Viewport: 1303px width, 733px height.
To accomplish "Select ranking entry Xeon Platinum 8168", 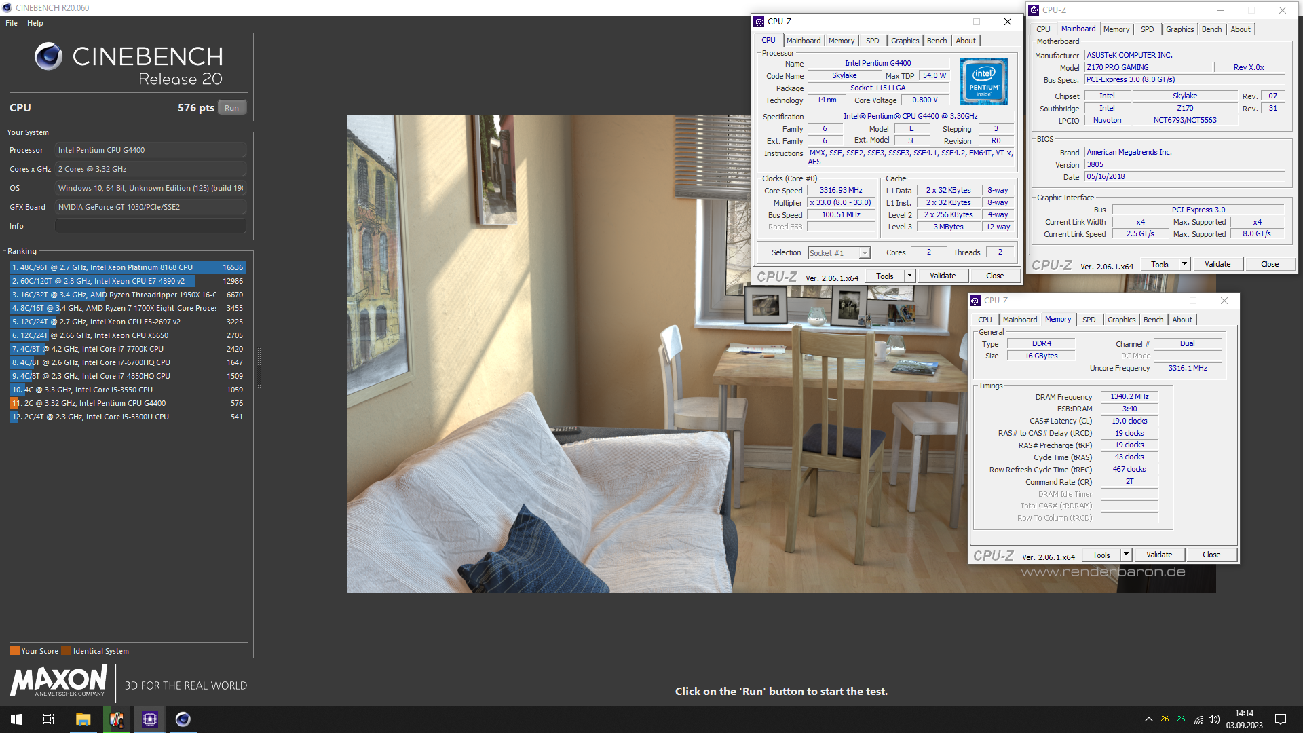I will point(128,267).
